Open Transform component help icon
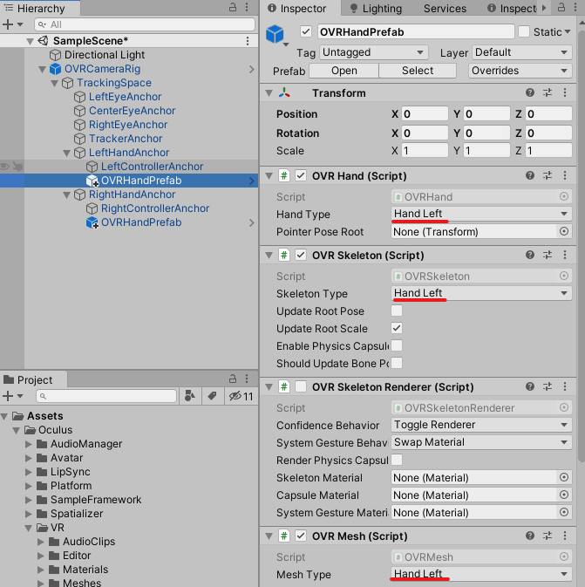This screenshot has height=587, width=585. coord(529,92)
